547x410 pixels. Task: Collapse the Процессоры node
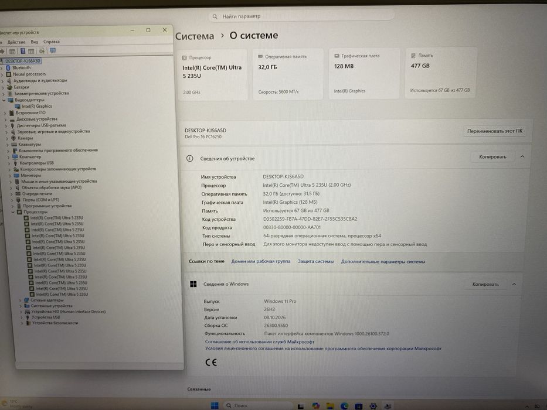[x=13, y=212]
